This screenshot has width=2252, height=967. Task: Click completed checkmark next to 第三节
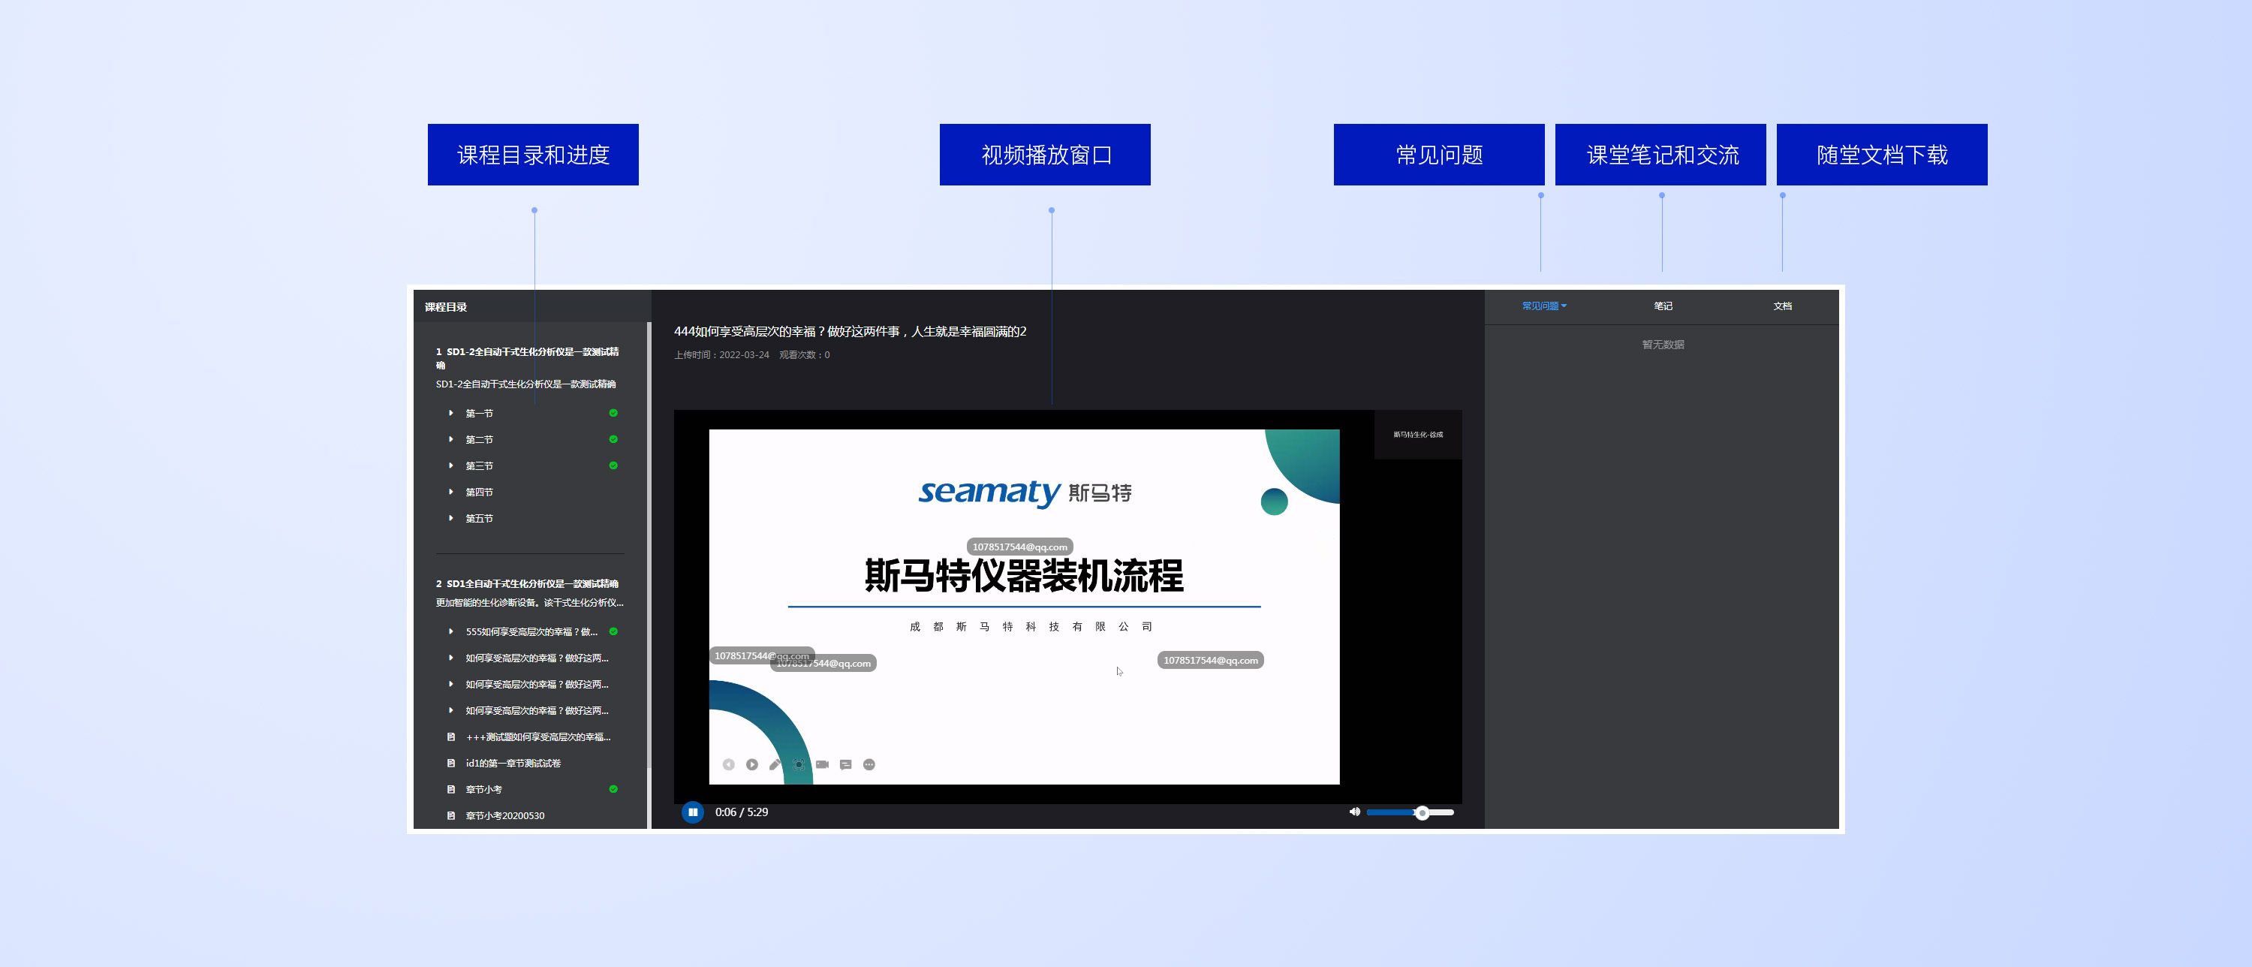613,465
